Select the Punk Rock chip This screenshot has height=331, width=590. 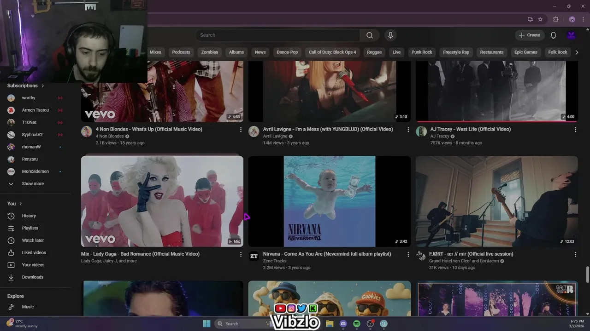(422, 52)
